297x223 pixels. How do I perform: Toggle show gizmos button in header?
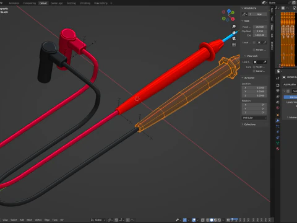tap(184, 220)
